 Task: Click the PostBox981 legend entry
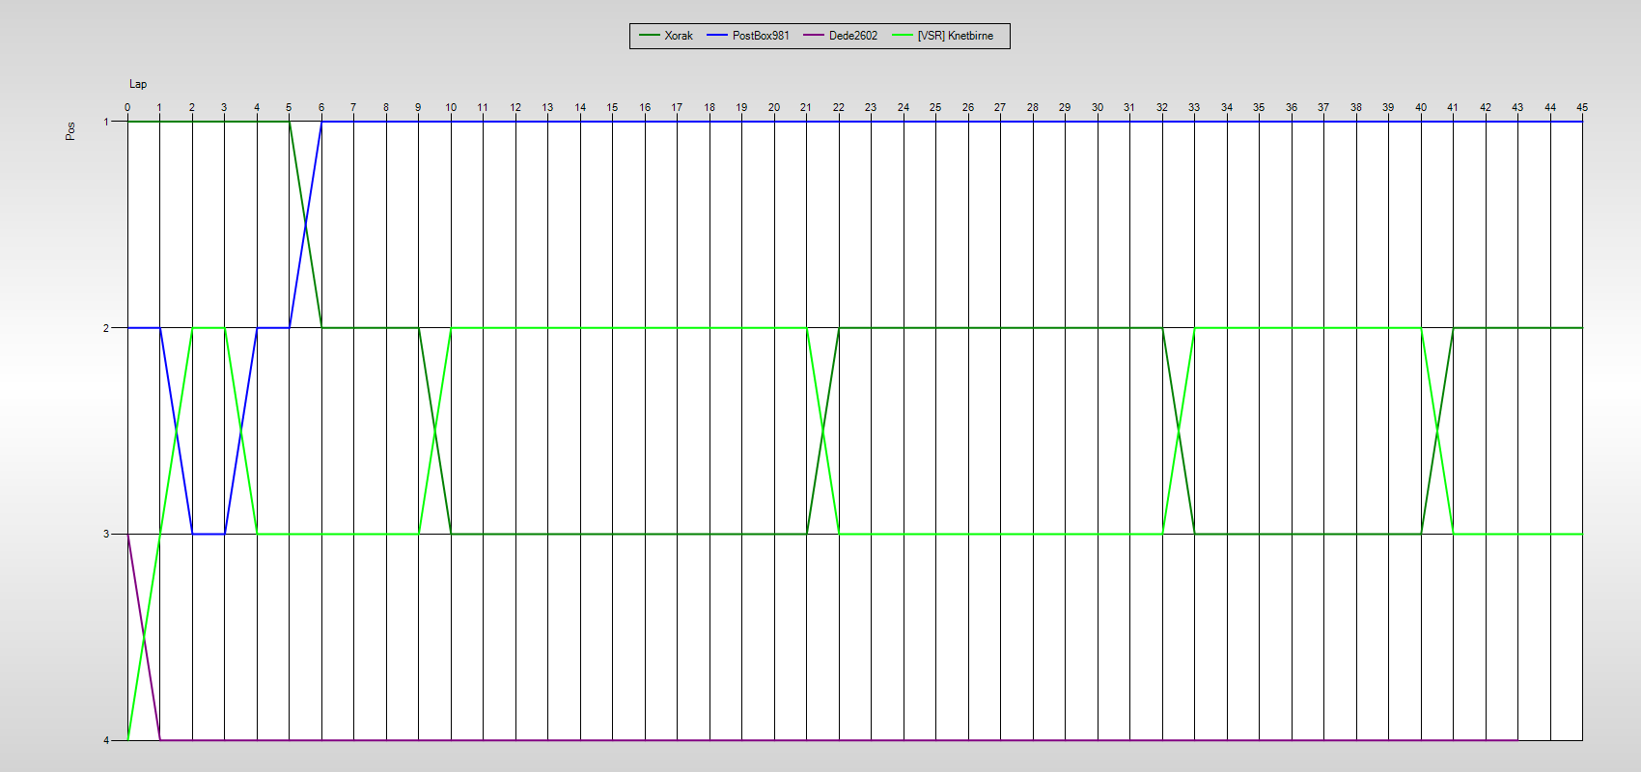tap(748, 36)
